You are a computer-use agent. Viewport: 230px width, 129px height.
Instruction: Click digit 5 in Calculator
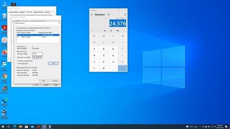(103, 56)
